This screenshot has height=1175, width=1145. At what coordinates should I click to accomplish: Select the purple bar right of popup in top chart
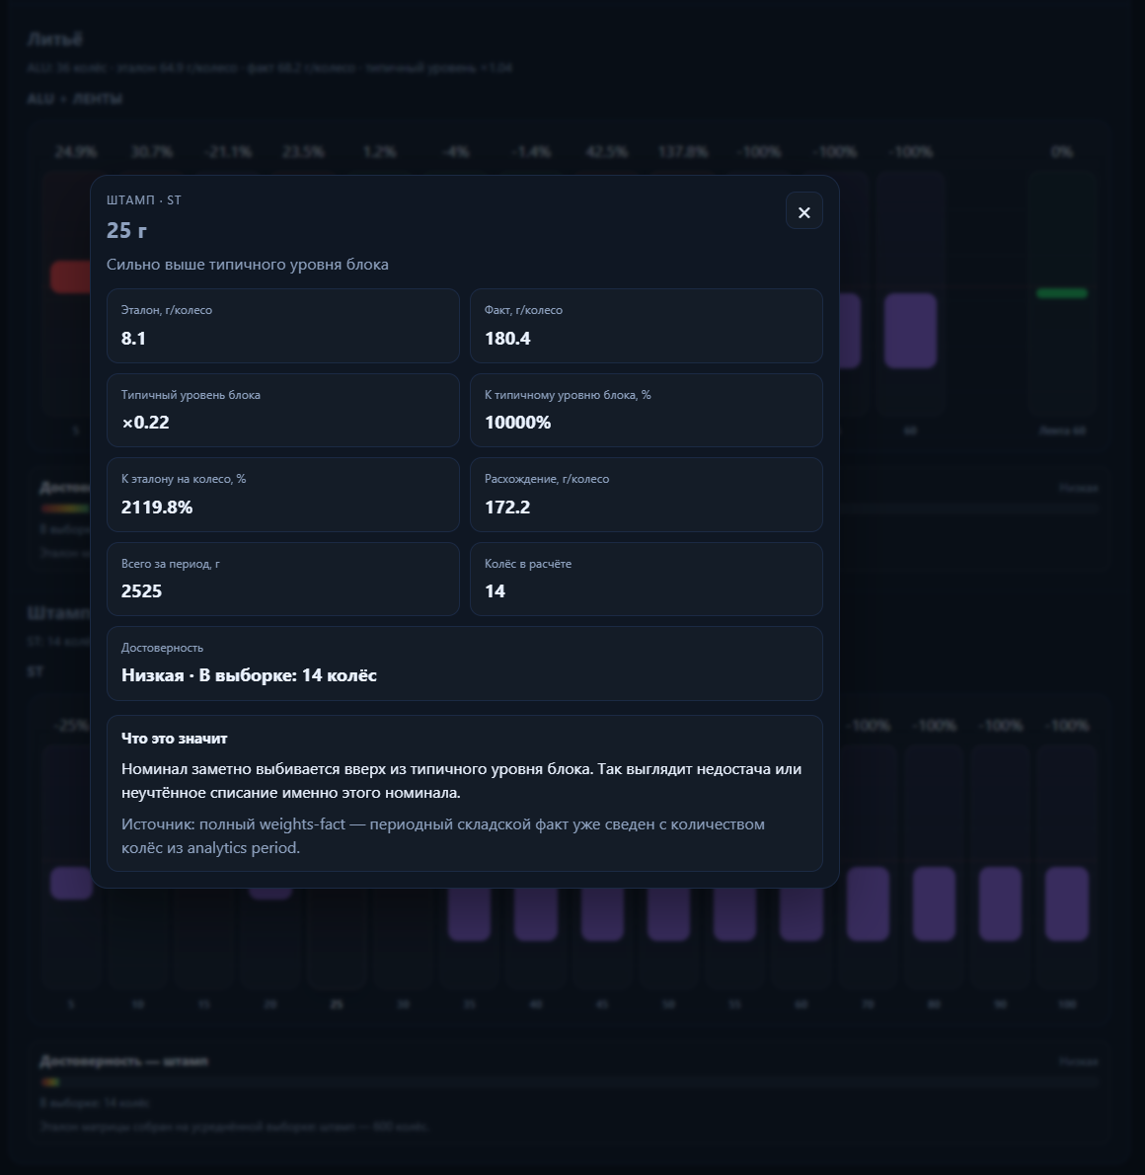click(x=910, y=331)
